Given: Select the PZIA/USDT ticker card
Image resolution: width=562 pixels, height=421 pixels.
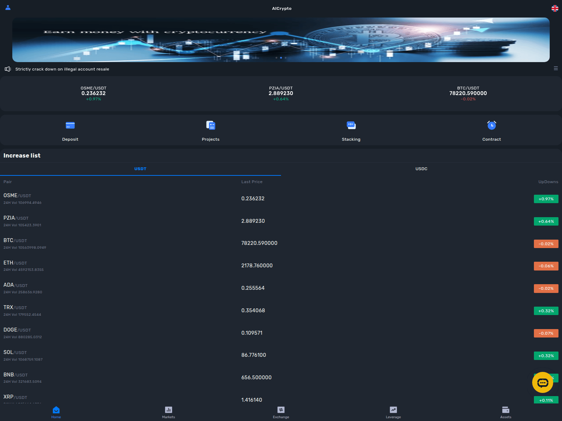Looking at the screenshot, I should [x=281, y=94].
